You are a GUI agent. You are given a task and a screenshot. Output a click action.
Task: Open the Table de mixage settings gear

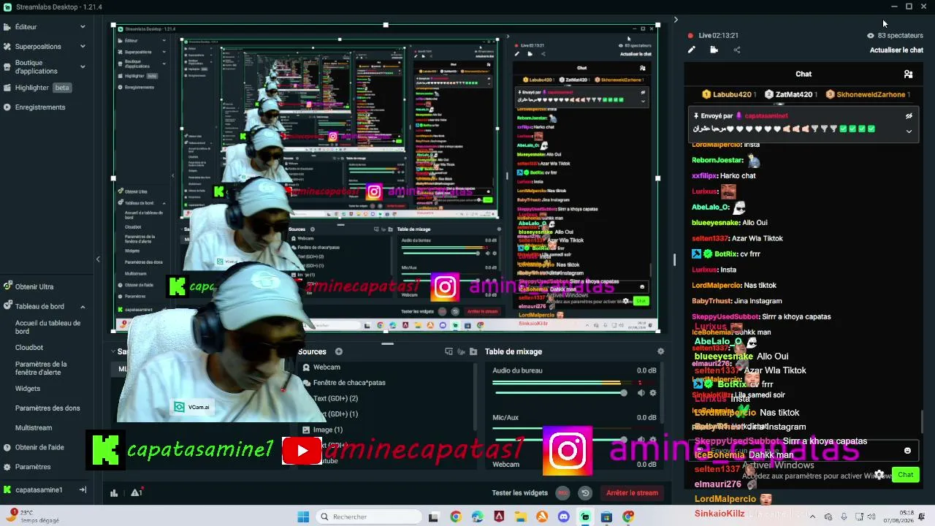click(x=660, y=351)
